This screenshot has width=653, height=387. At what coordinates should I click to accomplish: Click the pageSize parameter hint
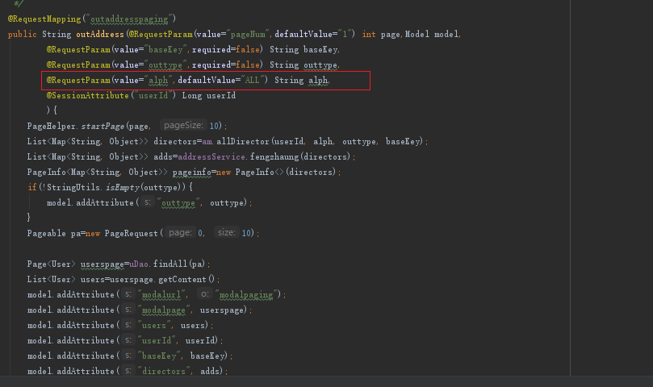click(181, 126)
